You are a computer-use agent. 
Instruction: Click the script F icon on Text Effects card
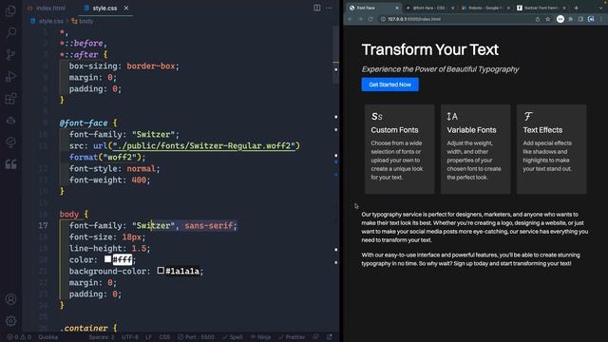tap(528, 116)
